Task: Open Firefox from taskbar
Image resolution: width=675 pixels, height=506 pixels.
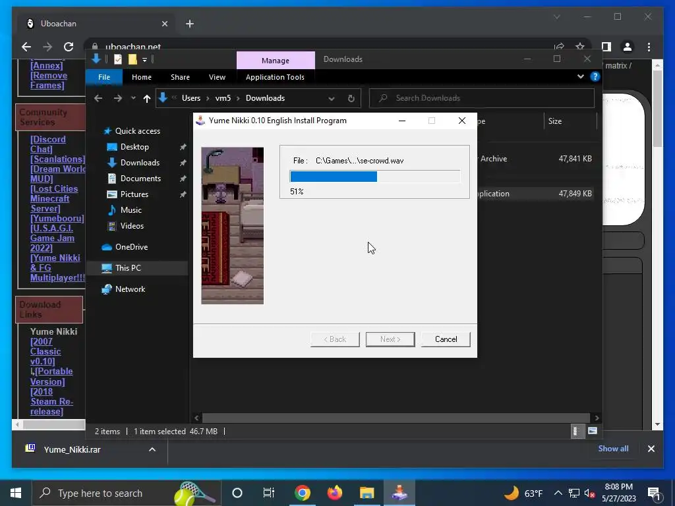Action: [334, 493]
